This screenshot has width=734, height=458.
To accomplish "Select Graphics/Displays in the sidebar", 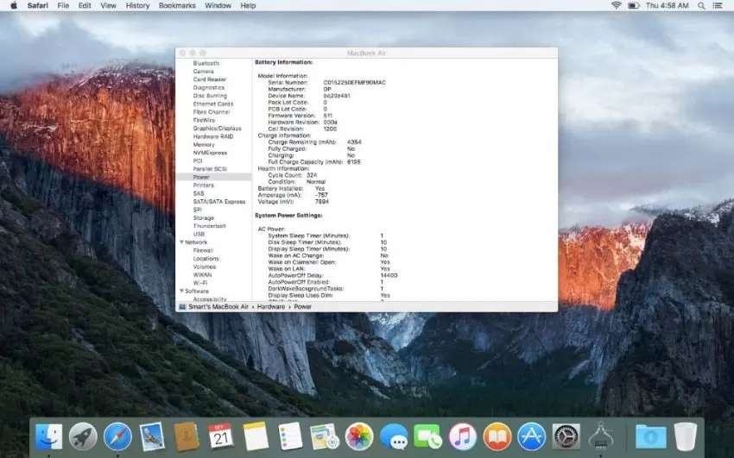I will 218,128.
